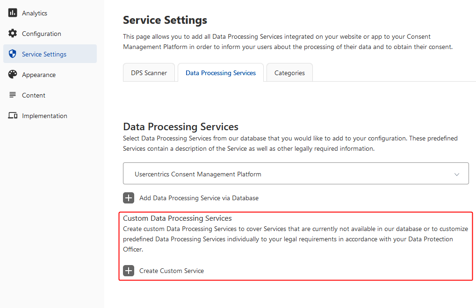Click the dropdown chevron arrow

coord(456,174)
